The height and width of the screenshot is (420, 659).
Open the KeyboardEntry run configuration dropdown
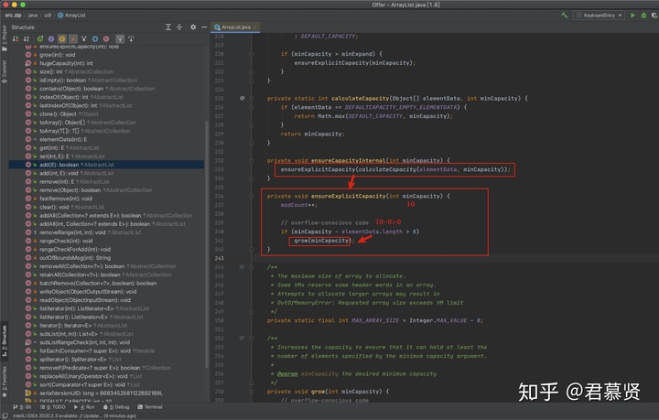click(x=599, y=16)
